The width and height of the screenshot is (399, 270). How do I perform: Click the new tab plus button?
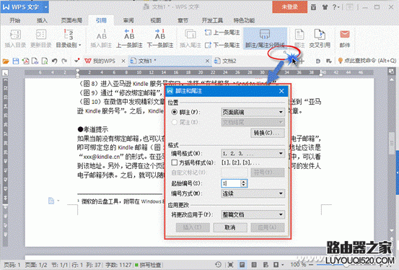point(302,61)
